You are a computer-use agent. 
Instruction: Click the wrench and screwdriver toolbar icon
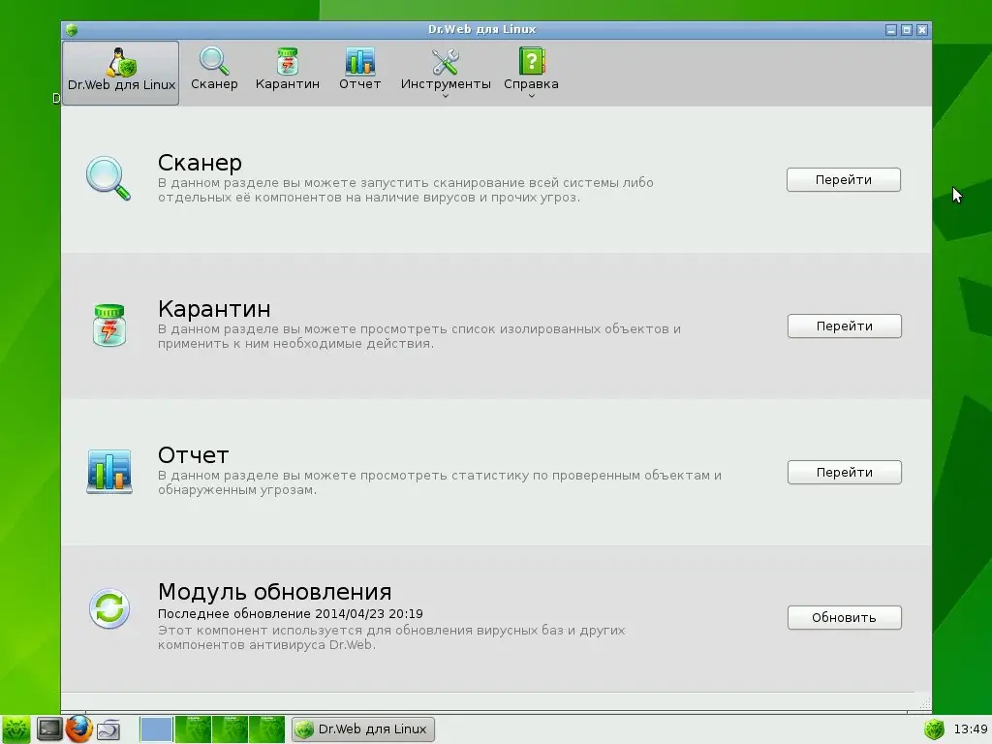(446, 61)
